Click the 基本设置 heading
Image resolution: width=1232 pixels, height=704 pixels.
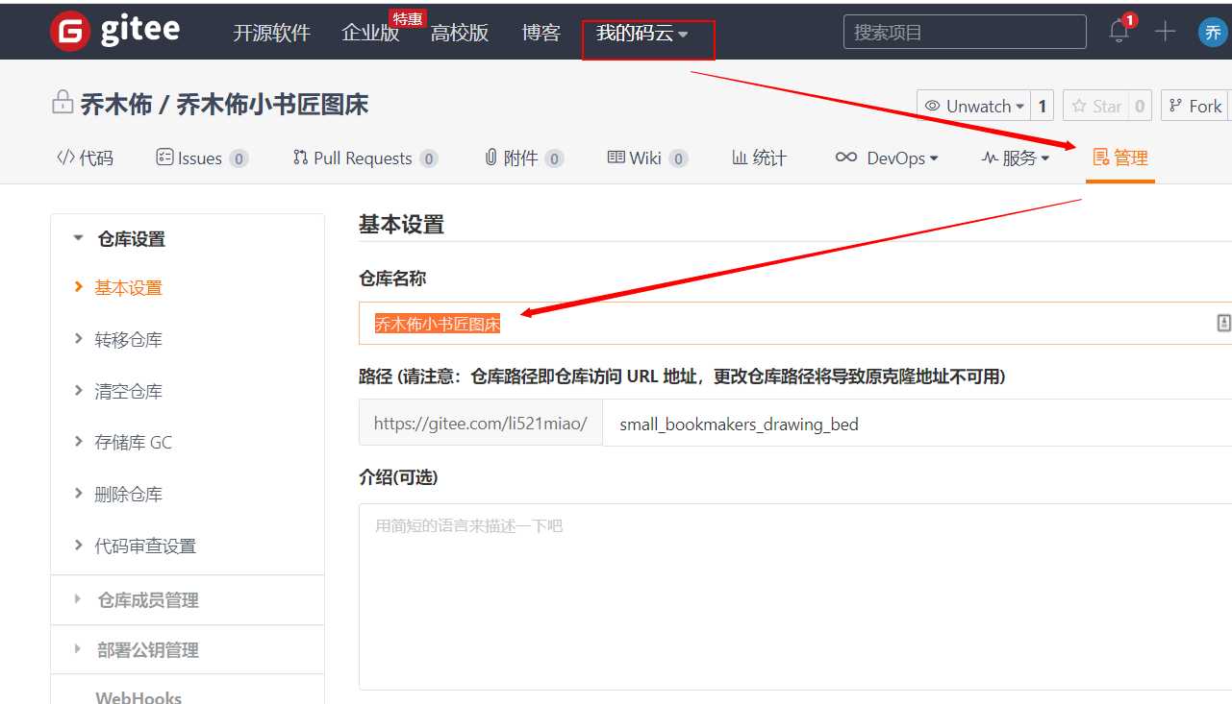pyautogui.click(x=401, y=225)
